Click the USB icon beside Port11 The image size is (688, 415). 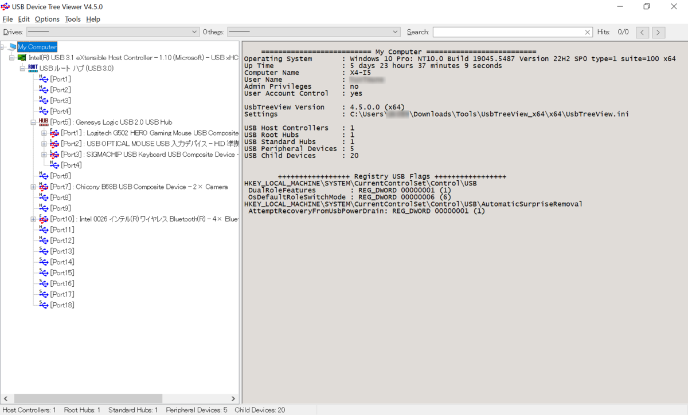click(44, 230)
